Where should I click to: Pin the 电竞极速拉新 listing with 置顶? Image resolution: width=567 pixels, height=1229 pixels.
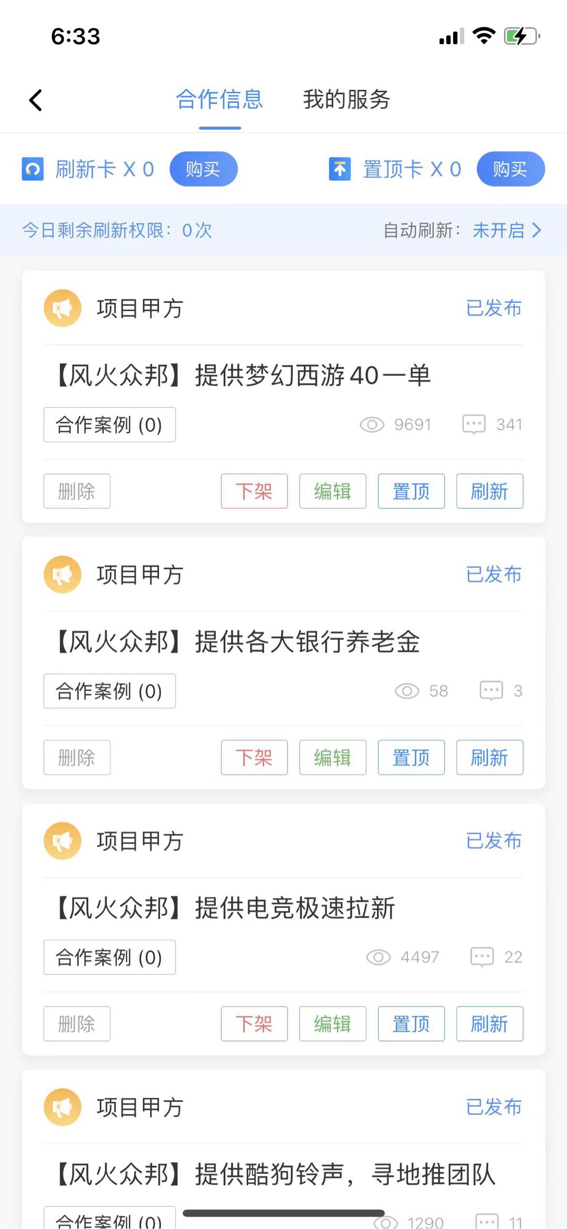[411, 1023]
